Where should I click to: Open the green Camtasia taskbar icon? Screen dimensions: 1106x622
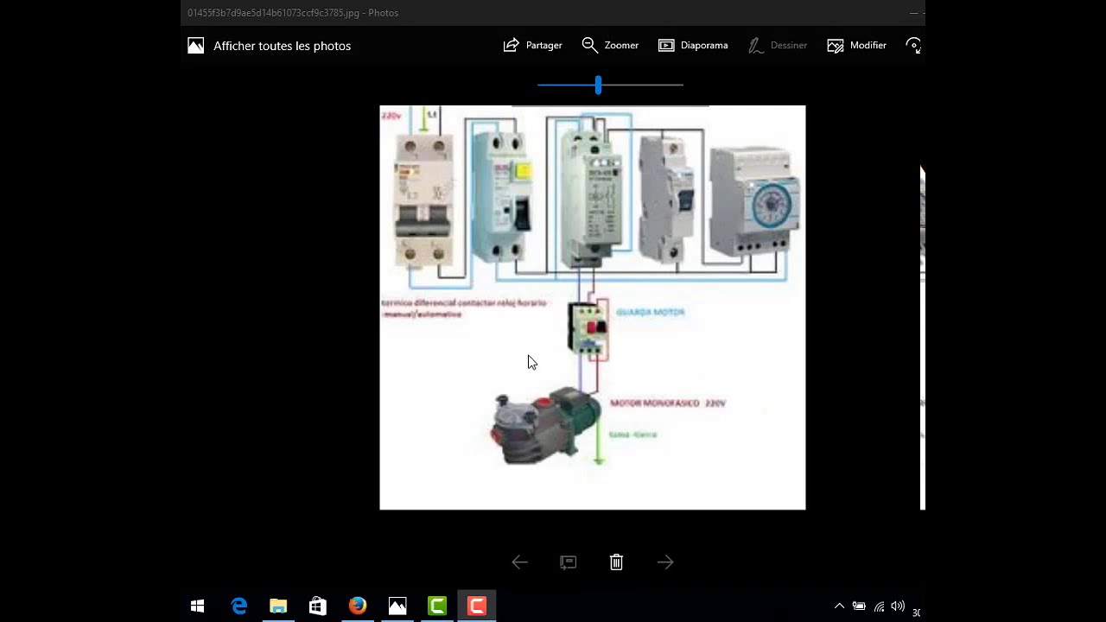pos(437,606)
